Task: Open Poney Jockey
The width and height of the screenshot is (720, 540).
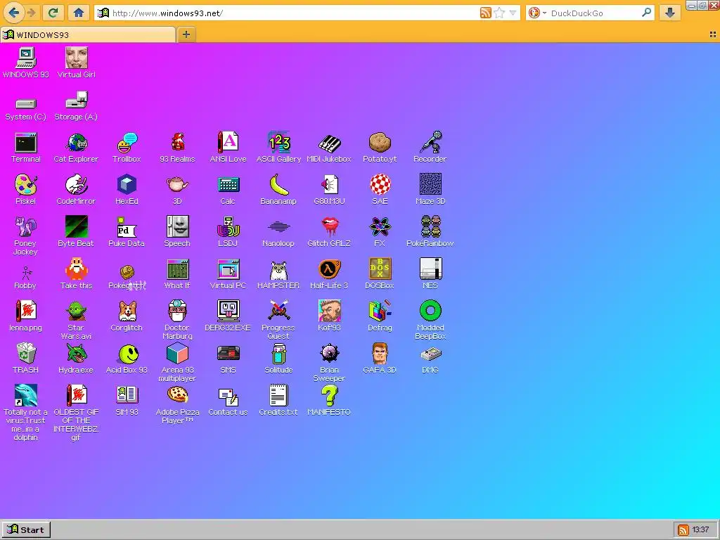Action: 26,236
